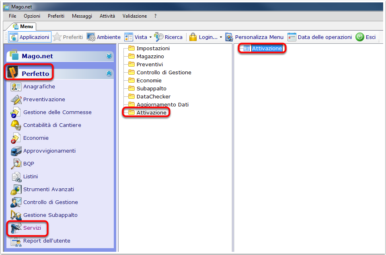Click the Vista layout icon

(x=129, y=37)
